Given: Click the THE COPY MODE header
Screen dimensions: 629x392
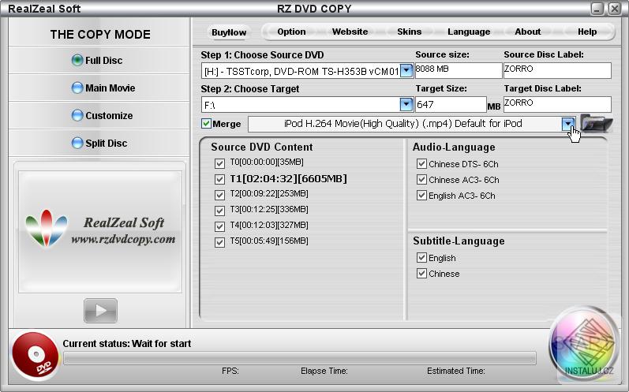Looking at the screenshot, I should (x=100, y=35).
